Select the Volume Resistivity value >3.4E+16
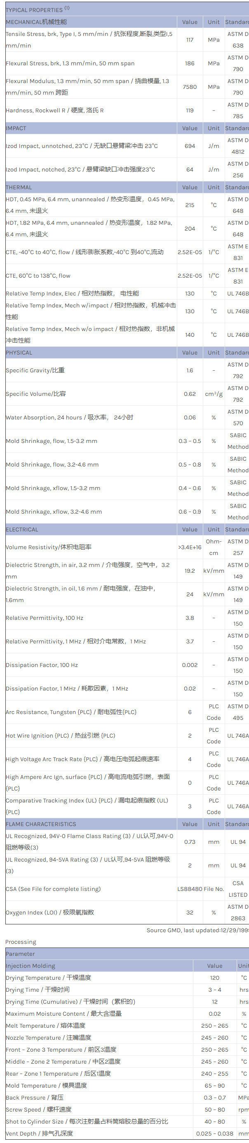 point(190,547)
